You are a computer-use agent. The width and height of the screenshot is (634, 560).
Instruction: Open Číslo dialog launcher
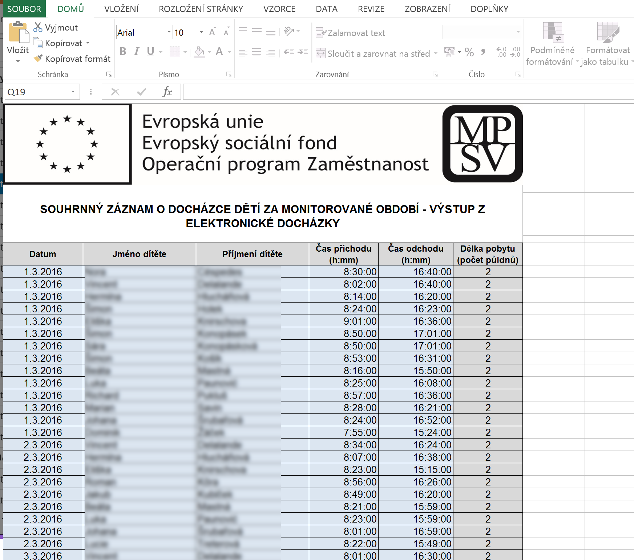click(518, 74)
